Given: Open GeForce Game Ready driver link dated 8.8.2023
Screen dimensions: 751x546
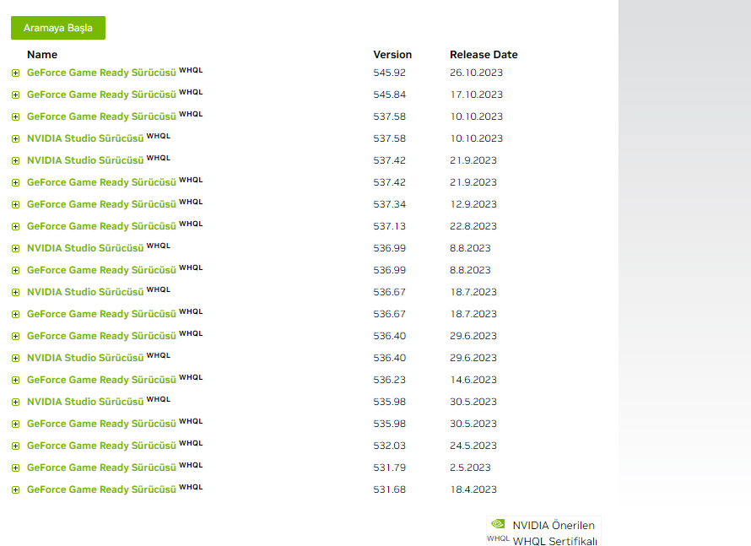Looking at the screenshot, I should click(101, 270).
